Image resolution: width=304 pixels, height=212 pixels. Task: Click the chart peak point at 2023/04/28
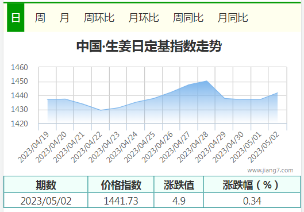point(207,81)
